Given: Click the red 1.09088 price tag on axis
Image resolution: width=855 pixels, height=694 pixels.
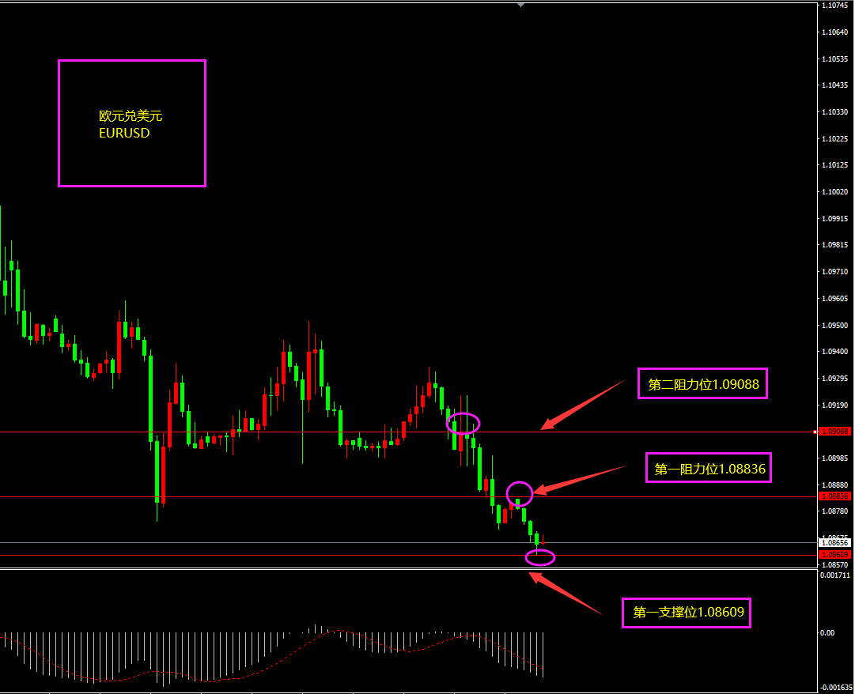Looking at the screenshot, I should pos(834,432).
